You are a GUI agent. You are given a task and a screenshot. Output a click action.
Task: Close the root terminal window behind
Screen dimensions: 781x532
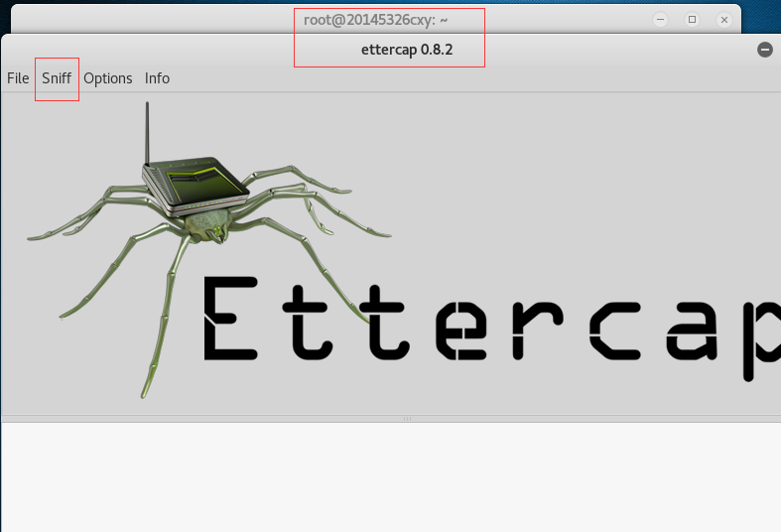tap(724, 20)
